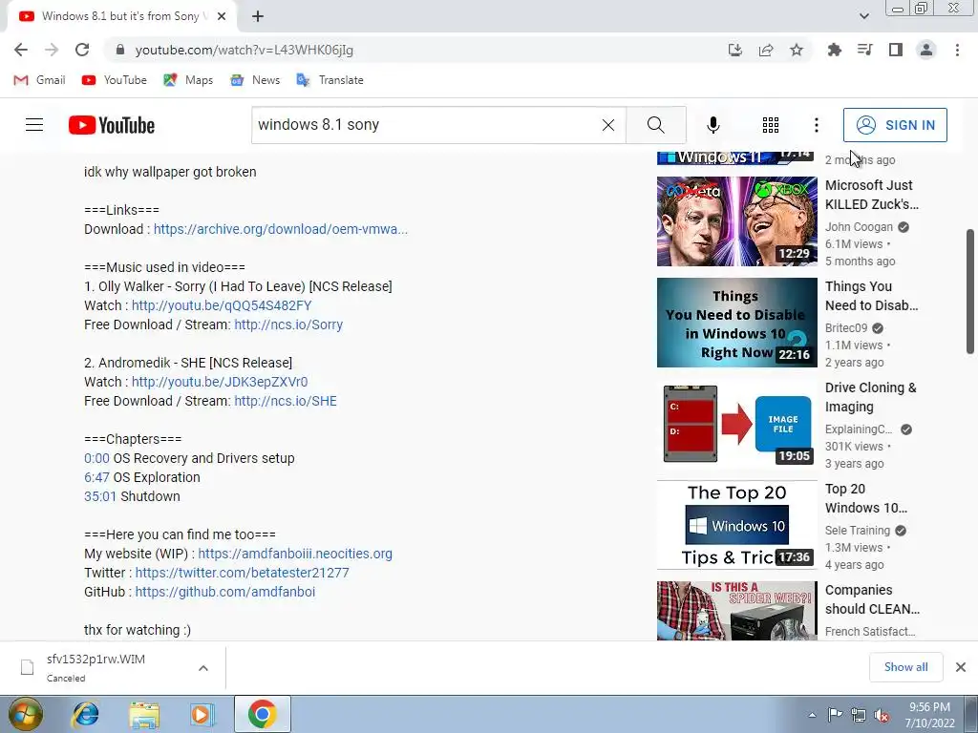Open Internet Explorer from the taskbar
This screenshot has width=978, height=733.
tap(85, 714)
